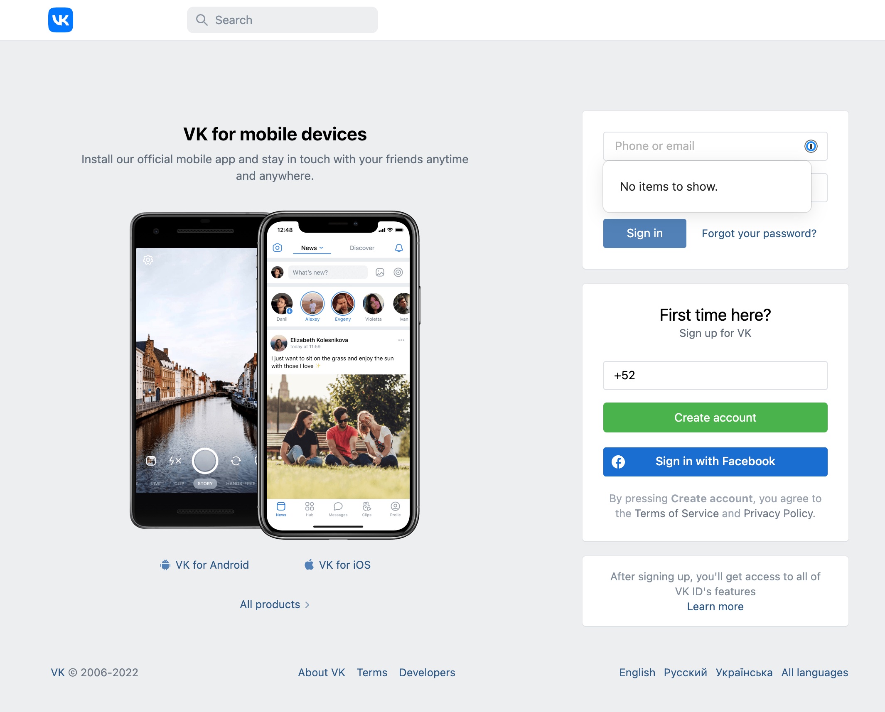Click the search bar magnifier icon
885x712 pixels.
pyautogui.click(x=202, y=20)
